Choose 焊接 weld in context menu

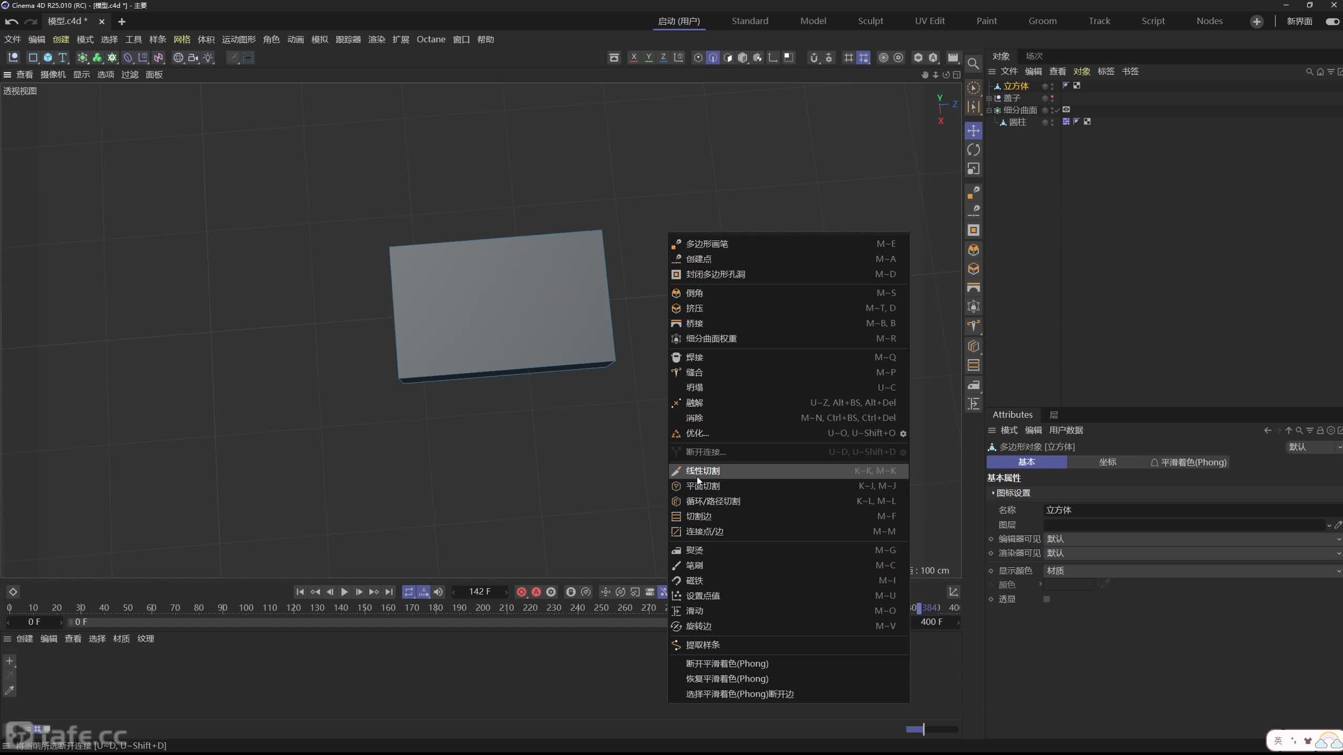pyautogui.click(x=788, y=357)
